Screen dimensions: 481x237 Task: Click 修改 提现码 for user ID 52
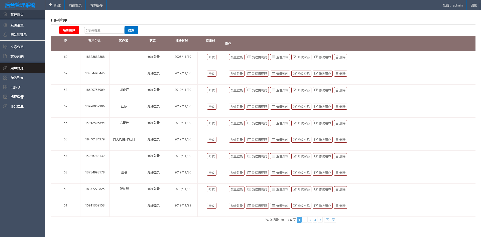[x=212, y=189]
